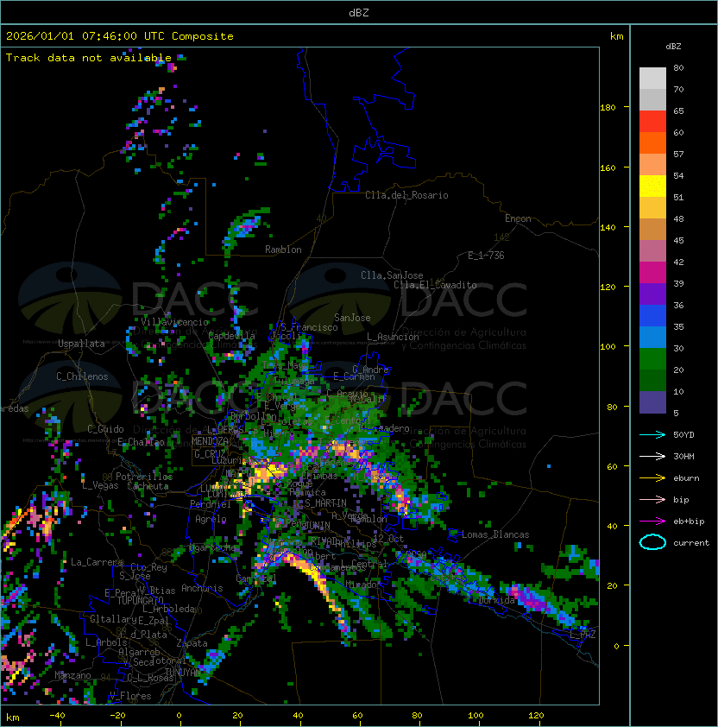Click the light gray 70 dBZ swatch
718x727 pixels.
[652, 79]
